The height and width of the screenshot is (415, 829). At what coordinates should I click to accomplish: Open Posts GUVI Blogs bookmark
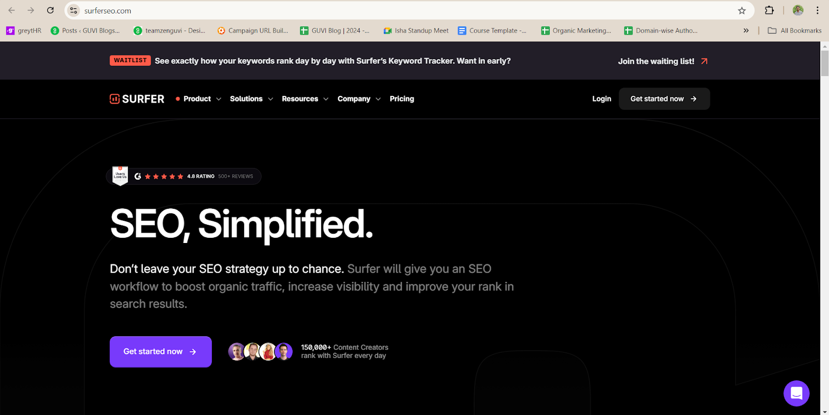85,31
